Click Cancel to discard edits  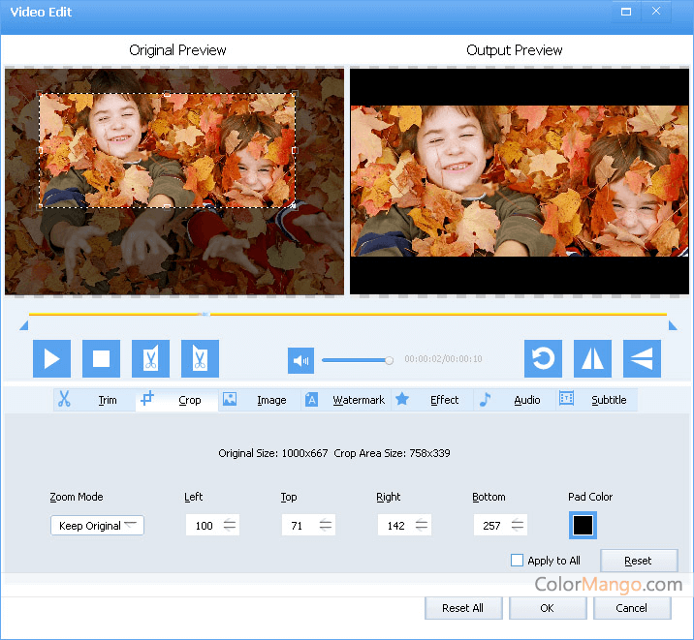(632, 608)
